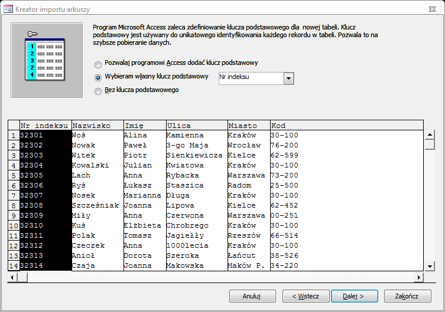Click surname cell 'Nowak'
The width and height of the screenshot is (445, 312).
(98, 145)
